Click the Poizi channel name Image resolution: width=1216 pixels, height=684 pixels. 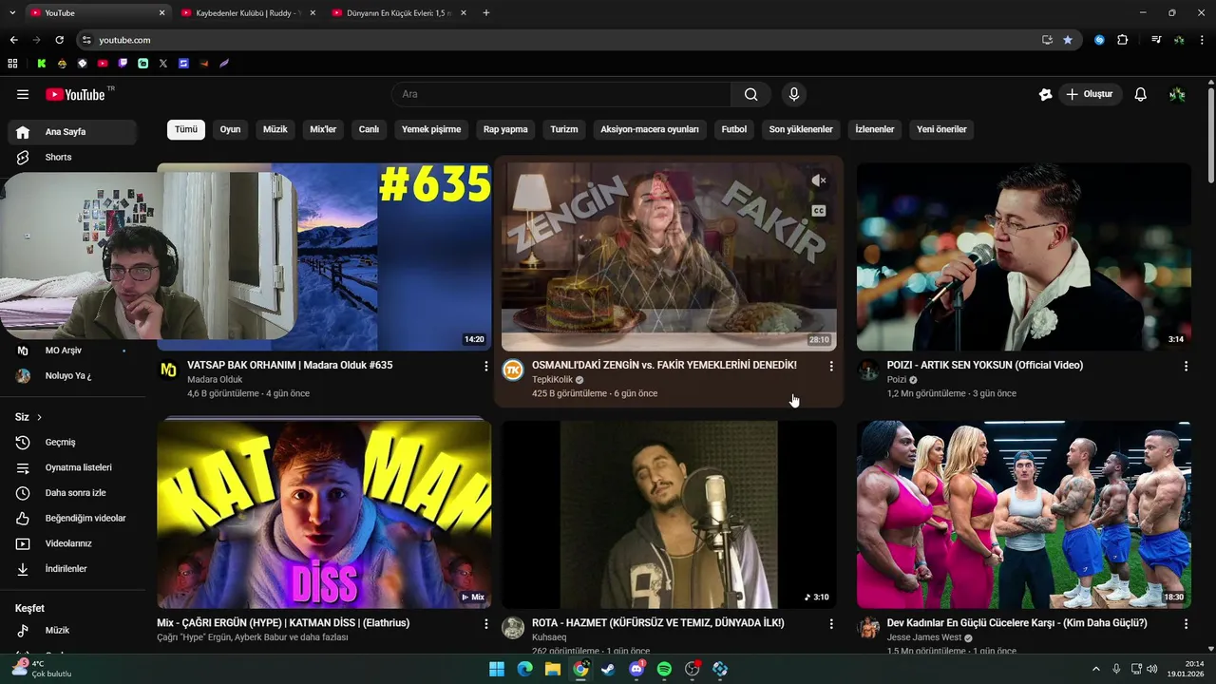click(897, 380)
